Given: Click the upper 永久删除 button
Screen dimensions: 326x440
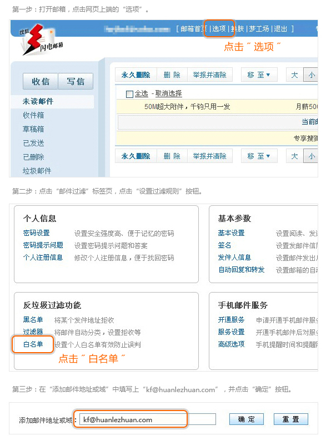Looking at the screenshot, I should [x=136, y=75].
